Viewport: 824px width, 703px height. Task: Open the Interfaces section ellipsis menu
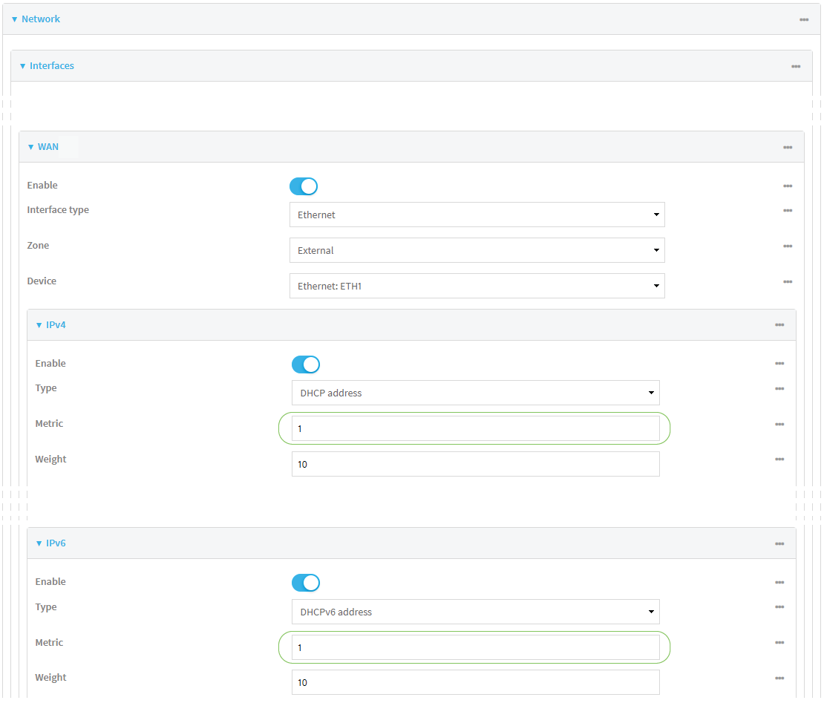click(795, 66)
